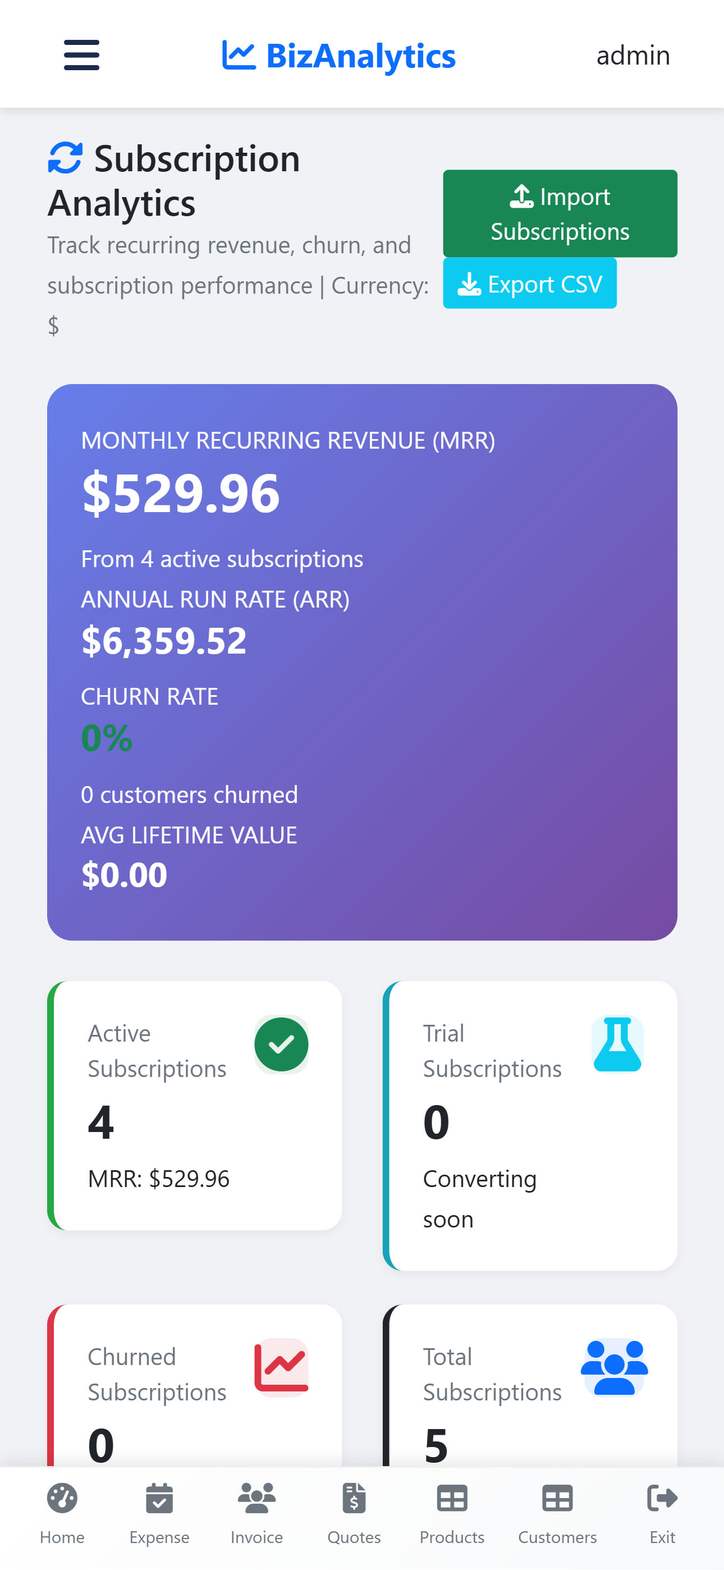Click the Total Subscriptions count 5
The height and width of the screenshot is (1570, 724).
click(436, 1445)
